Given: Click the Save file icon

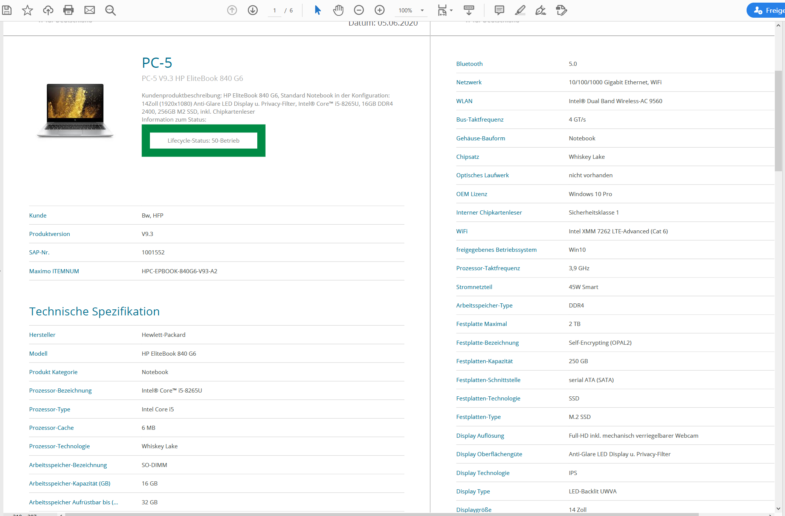Looking at the screenshot, I should tap(7, 10).
